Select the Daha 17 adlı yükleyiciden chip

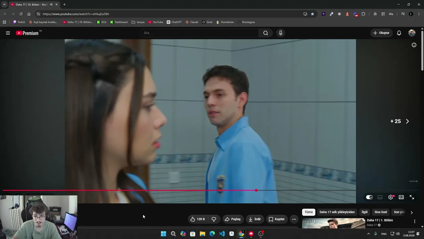point(337,212)
